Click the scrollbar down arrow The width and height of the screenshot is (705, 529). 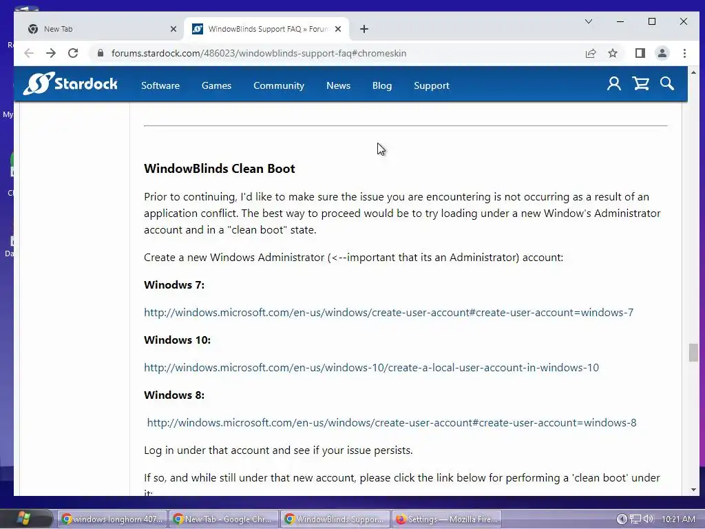point(693,490)
